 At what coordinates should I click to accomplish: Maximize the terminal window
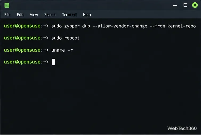[185, 5]
